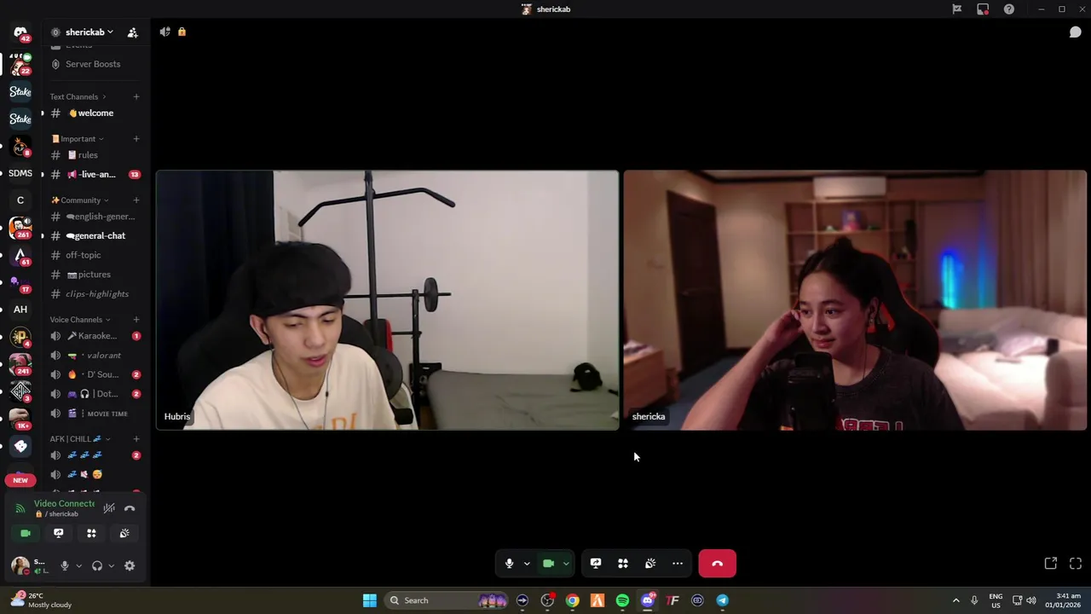Screen dimensions: 1091x614
Task: Open the Discord inbox flag icon
Action: click(957, 9)
